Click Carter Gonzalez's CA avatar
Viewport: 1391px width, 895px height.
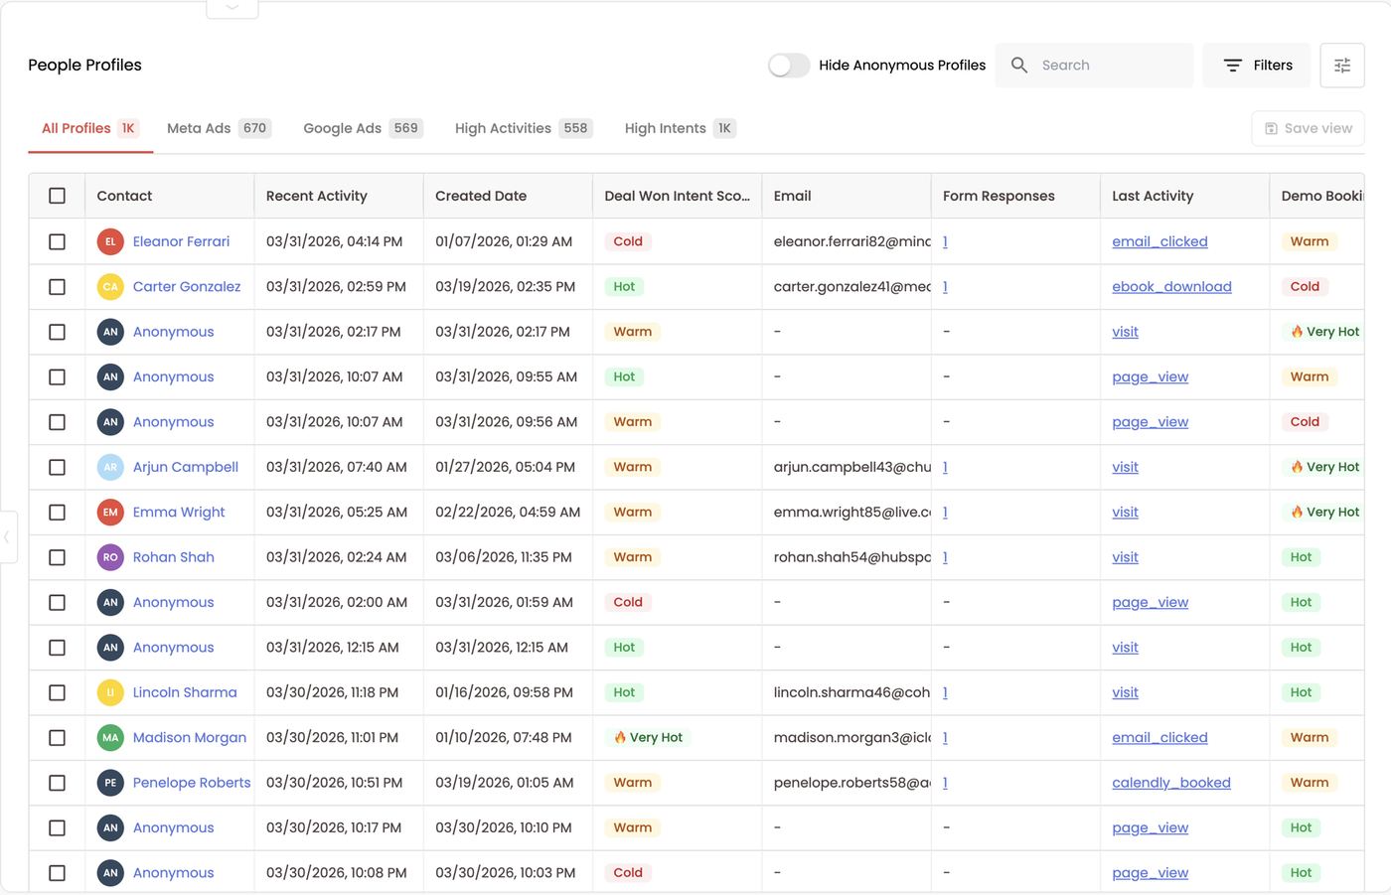[x=110, y=287]
